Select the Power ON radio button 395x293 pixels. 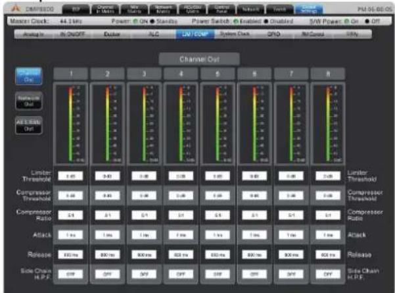pyautogui.click(x=135, y=21)
